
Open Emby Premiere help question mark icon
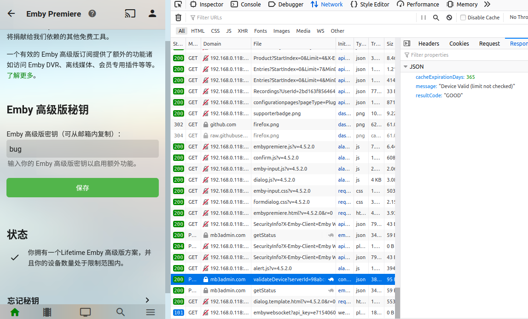pos(92,13)
